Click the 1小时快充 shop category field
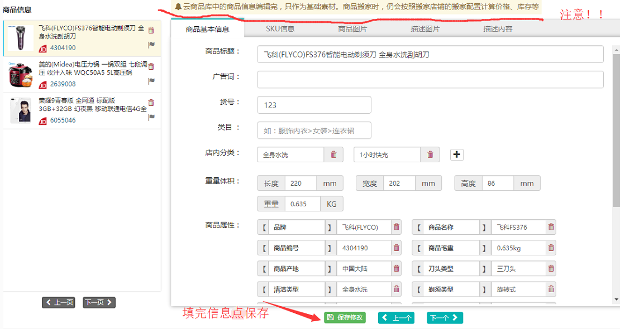Image resolution: width=620 pixels, height=329 pixels. (387, 154)
